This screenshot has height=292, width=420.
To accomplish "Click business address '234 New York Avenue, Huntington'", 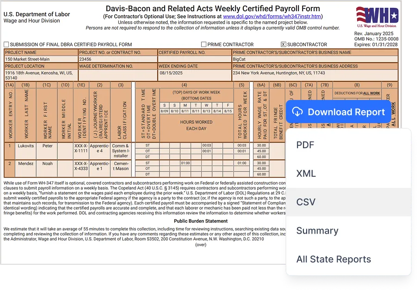I will [315, 75].
